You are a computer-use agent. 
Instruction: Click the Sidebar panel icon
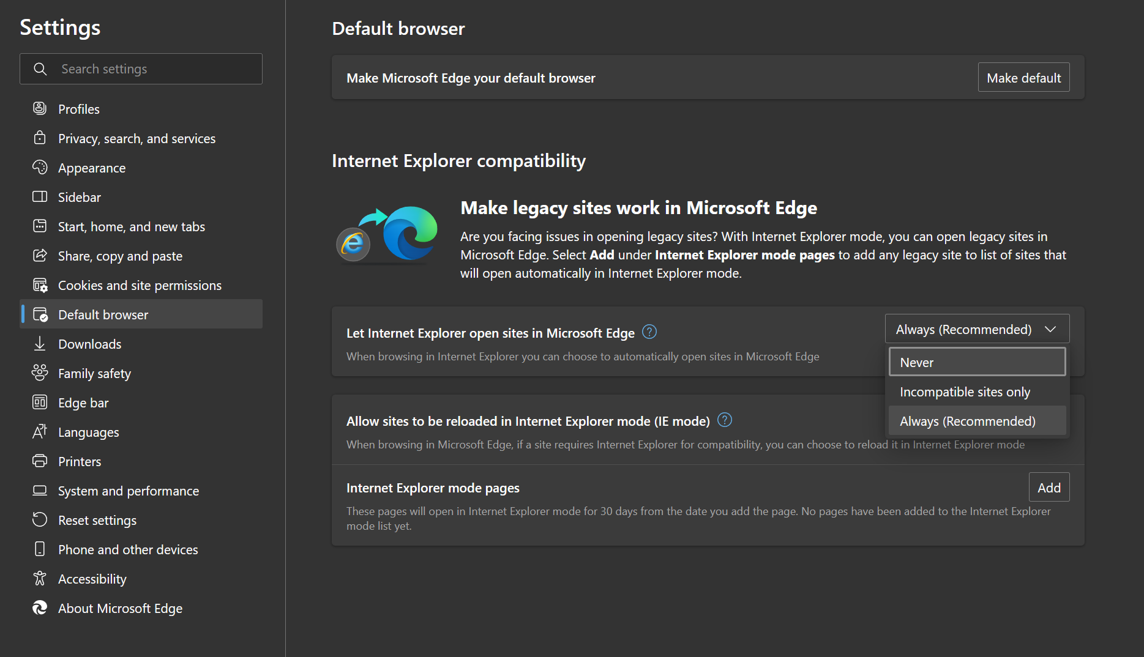pos(40,197)
